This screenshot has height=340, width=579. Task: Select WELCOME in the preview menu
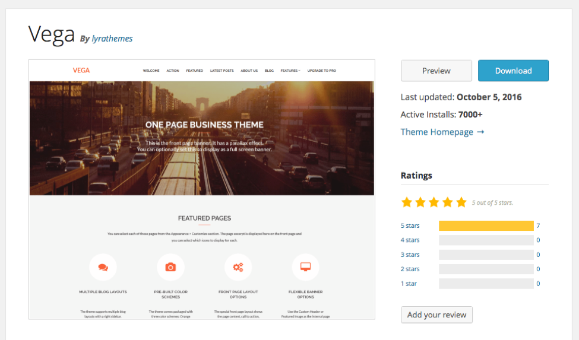click(x=151, y=71)
